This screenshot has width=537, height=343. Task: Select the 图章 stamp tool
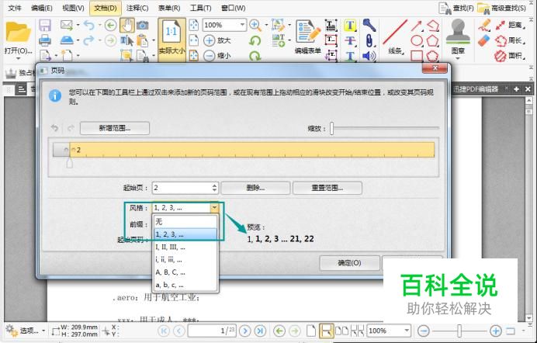[x=458, y=37]
